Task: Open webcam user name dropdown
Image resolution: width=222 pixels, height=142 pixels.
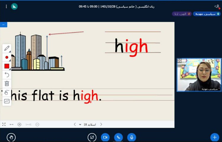Action: (x=210, y=89)
